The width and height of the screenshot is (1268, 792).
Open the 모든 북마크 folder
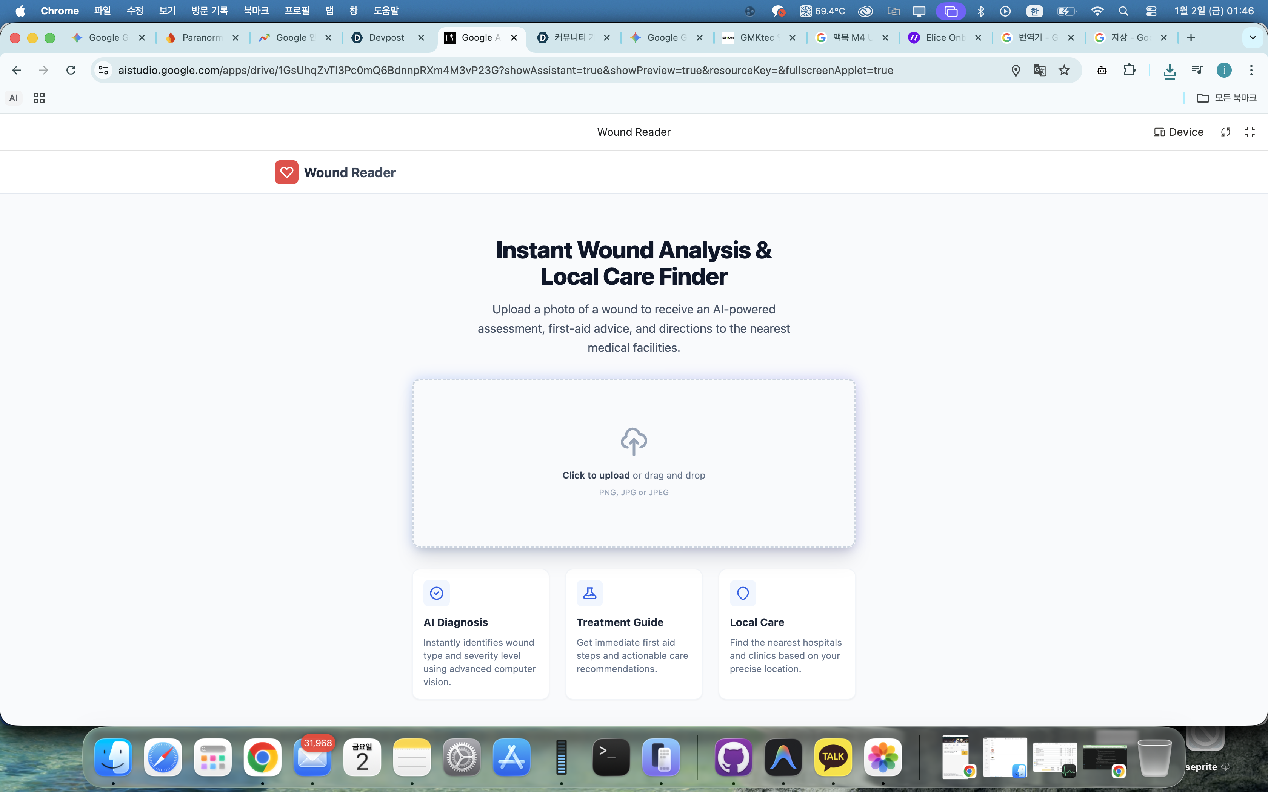pyautogui.click(x=1226, y=98)
